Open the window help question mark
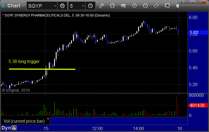The width and height of the screenshot is (209, 132). (x=182, y=2)
